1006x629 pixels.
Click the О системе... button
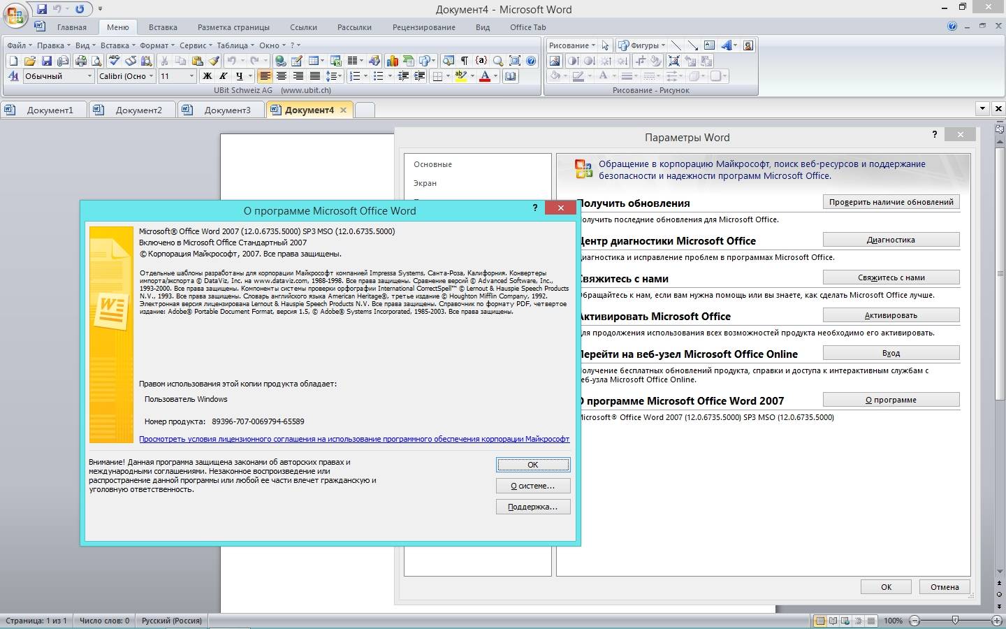tap(533, 486)
